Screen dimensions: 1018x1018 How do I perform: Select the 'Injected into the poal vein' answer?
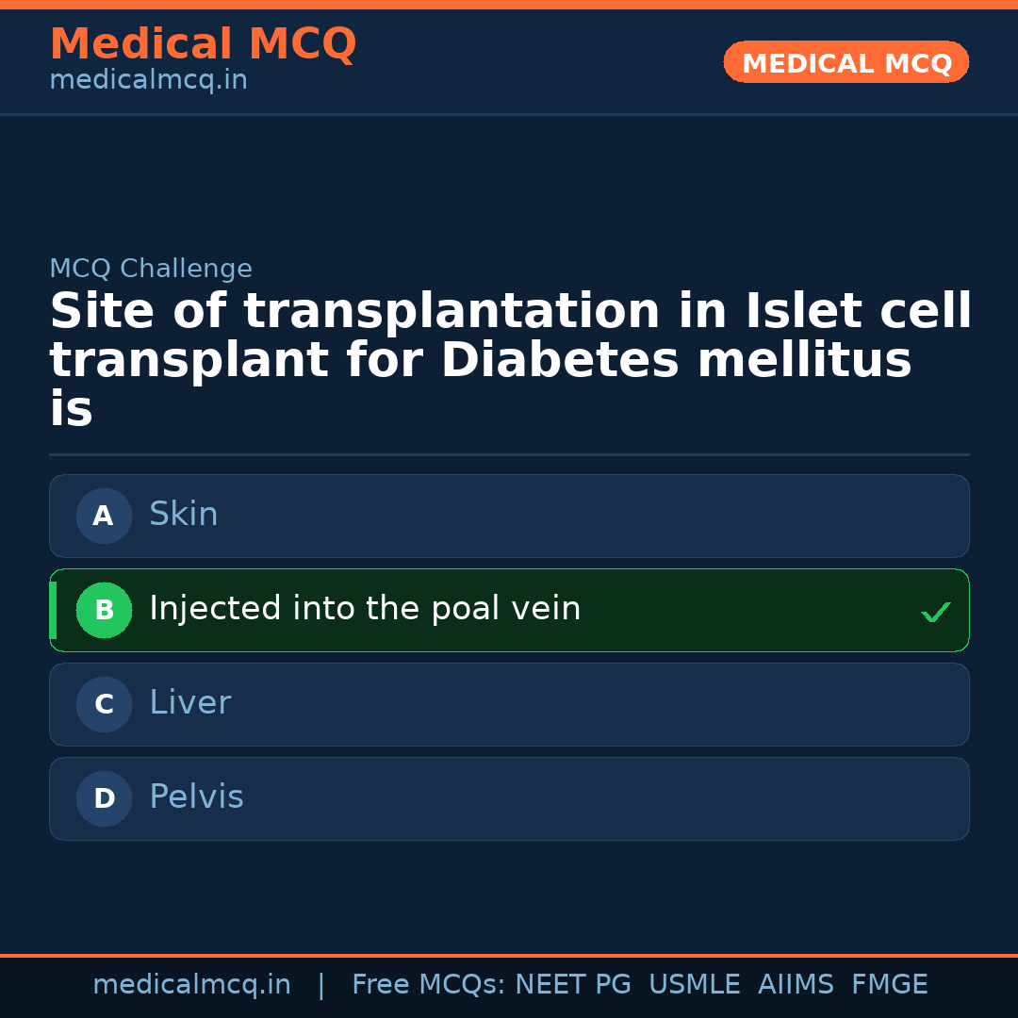pos(509,610)
